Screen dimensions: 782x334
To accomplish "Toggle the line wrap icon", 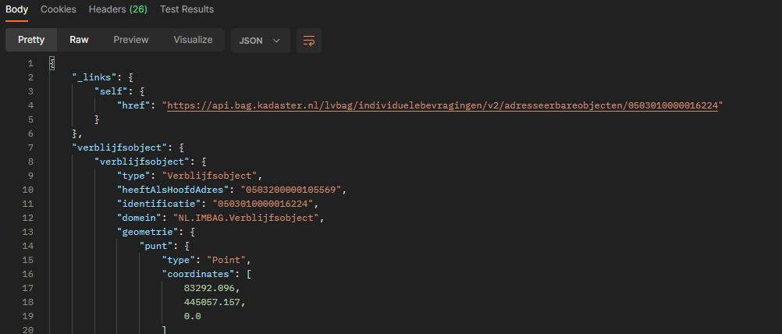I will (309, 41).
